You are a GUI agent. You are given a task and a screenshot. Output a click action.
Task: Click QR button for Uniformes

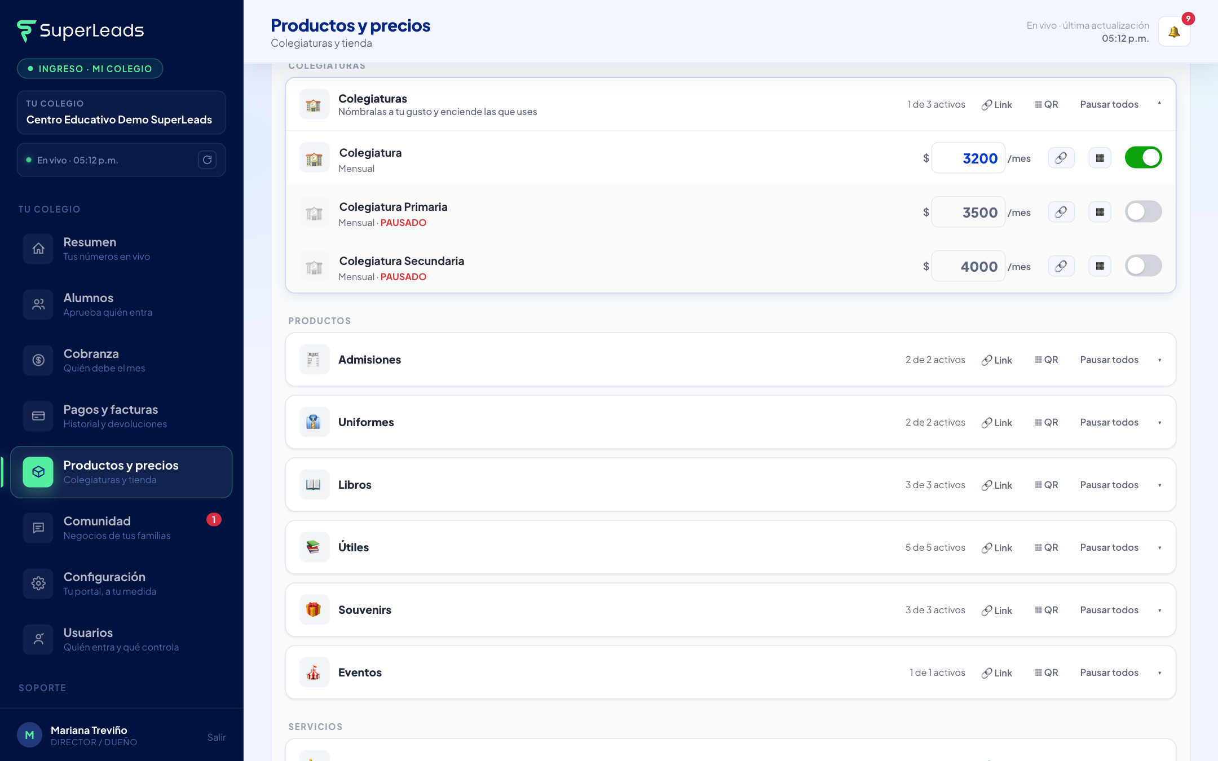(x=1047, y=422)
